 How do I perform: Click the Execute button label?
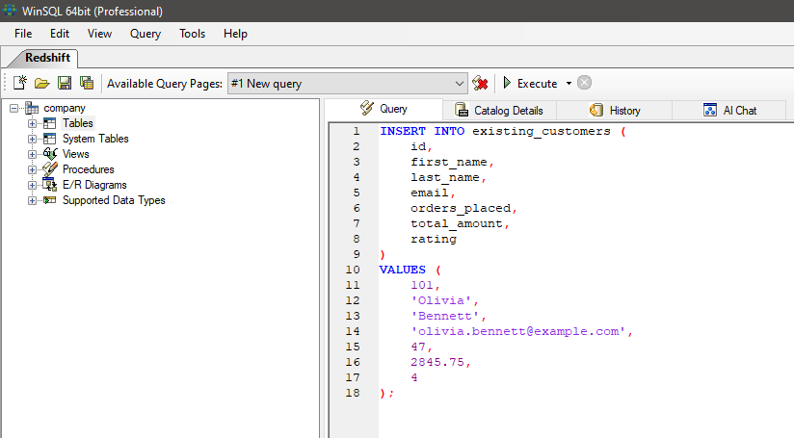(538, 84)
